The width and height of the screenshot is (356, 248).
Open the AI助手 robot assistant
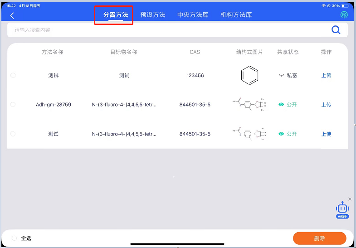coord(342,209)
